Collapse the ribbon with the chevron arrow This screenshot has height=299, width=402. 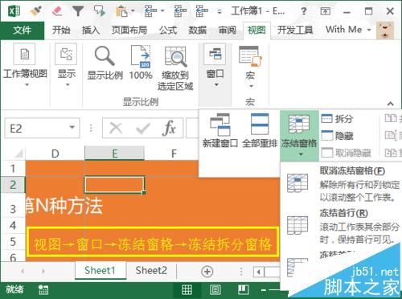click(x=391, y=104)
